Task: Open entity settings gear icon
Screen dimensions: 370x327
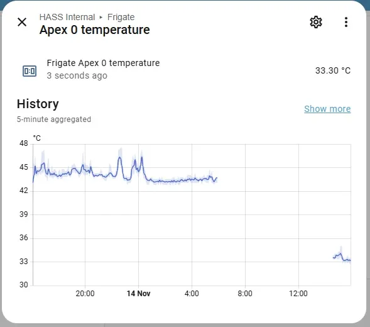Action: (x=316, y=22)
